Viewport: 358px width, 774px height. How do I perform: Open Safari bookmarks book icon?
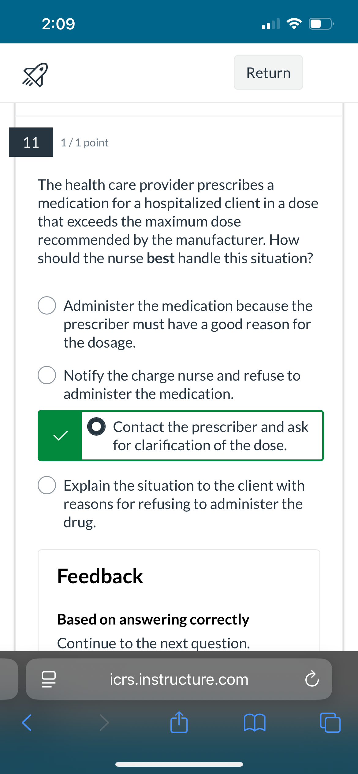[x=255, y=723]
